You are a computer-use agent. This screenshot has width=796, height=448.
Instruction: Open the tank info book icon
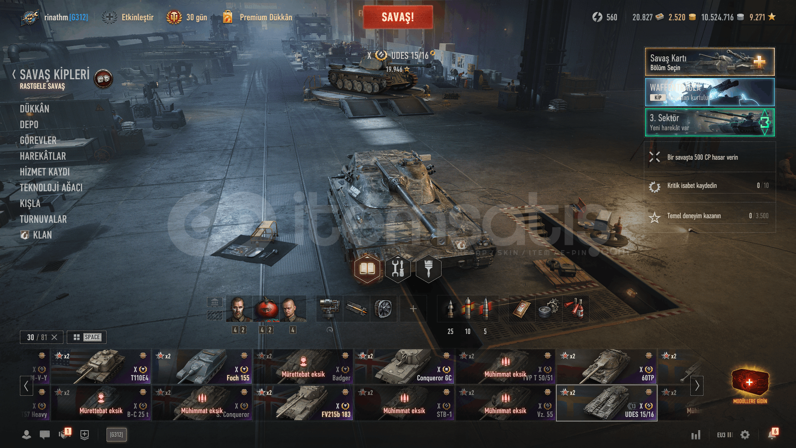367,269
